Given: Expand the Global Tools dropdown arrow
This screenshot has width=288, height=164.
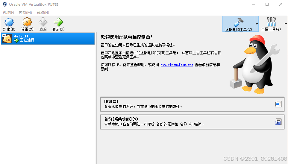Looking at the screenshot, I should click(286, 24).
